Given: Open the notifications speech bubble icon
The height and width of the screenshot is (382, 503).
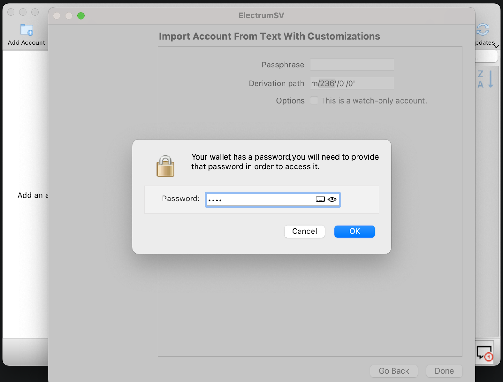Looking at the screenshot, I should click(x=484, y=353).
